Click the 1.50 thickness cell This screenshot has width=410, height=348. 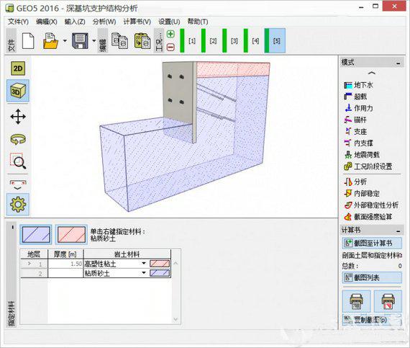pyautogui.click(x=65, y=264)
